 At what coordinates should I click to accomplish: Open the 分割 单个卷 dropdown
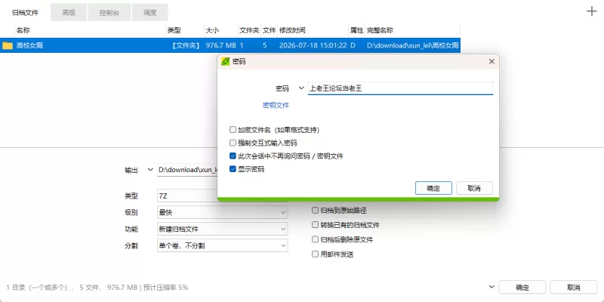click(x=222, y=245)
